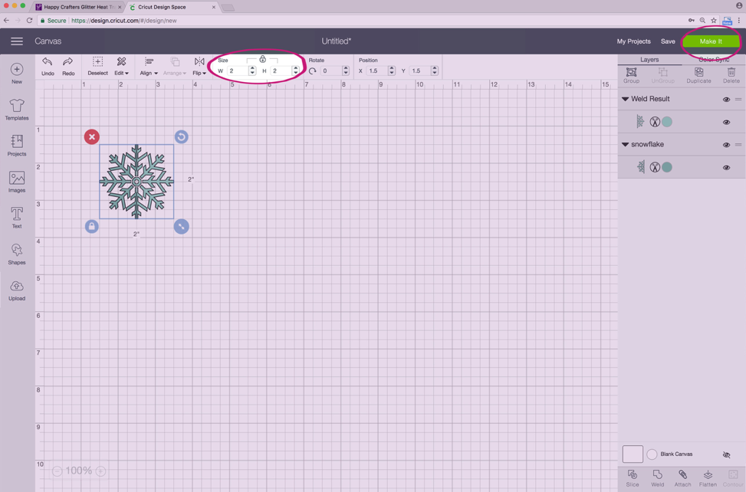The image size is (746, 492).
Task: Weld selected layers with Weld tool
Action: coord(658,478)
